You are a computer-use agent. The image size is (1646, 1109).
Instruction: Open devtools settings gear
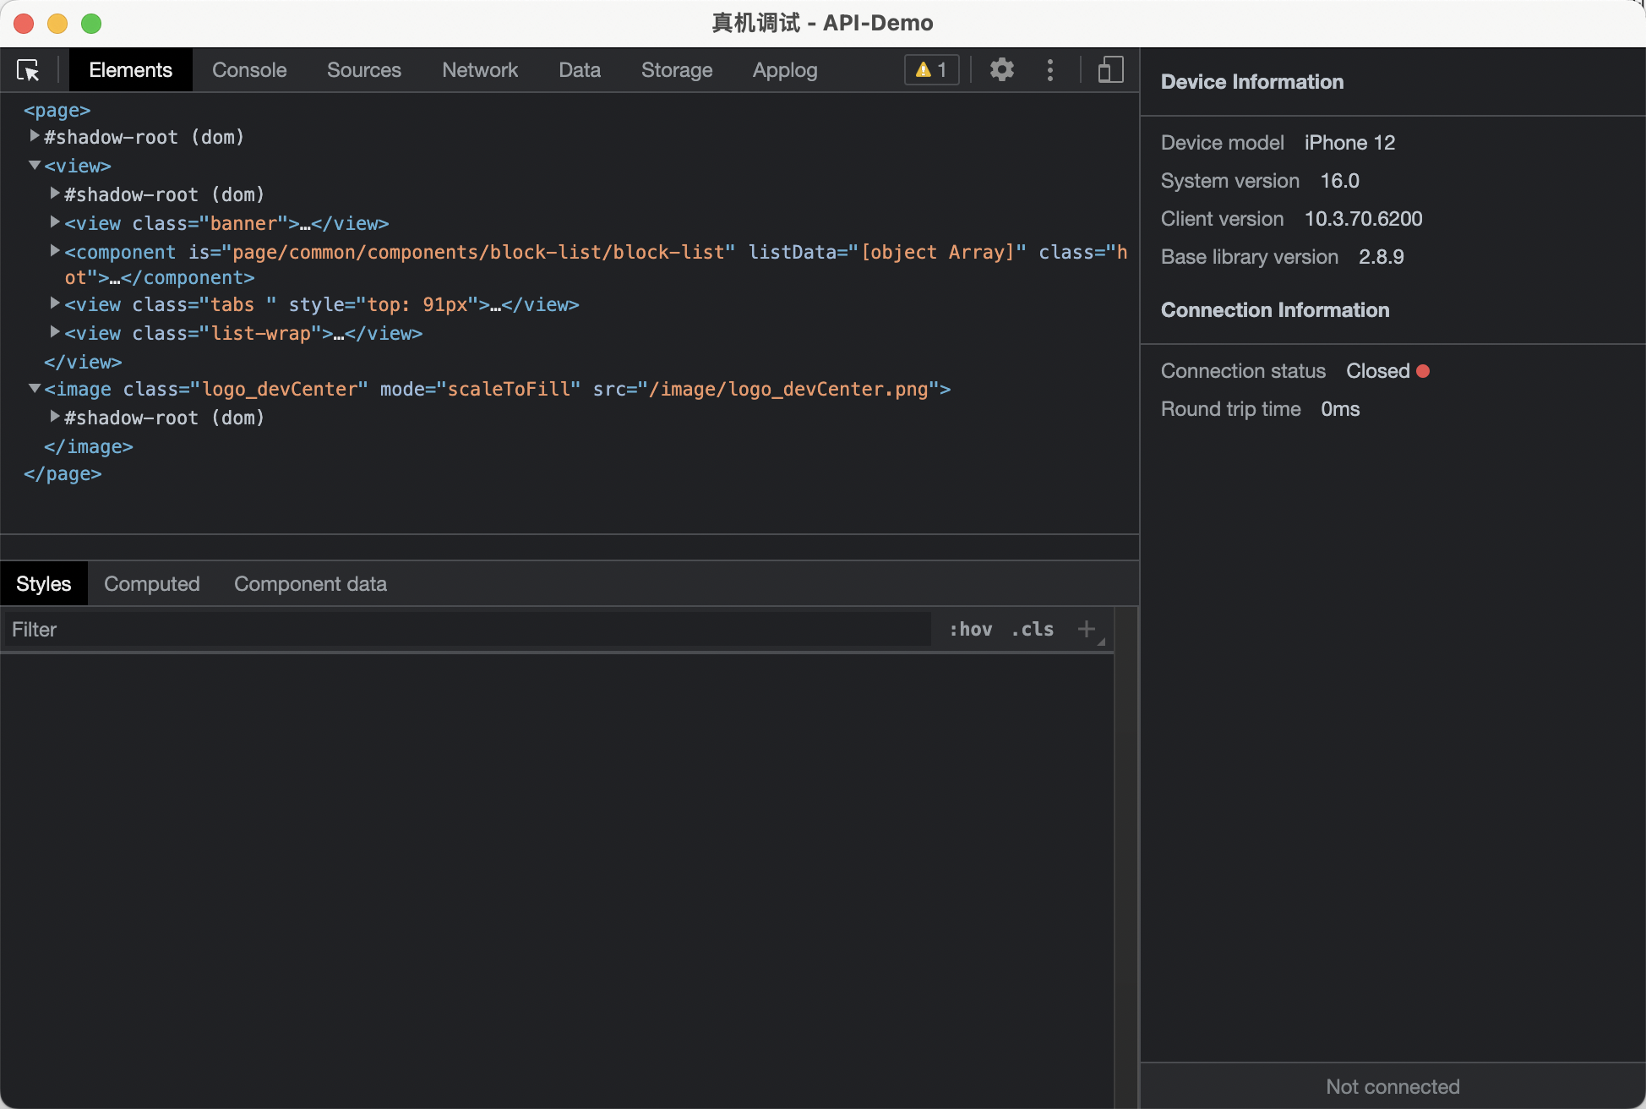coord(1001,69)
